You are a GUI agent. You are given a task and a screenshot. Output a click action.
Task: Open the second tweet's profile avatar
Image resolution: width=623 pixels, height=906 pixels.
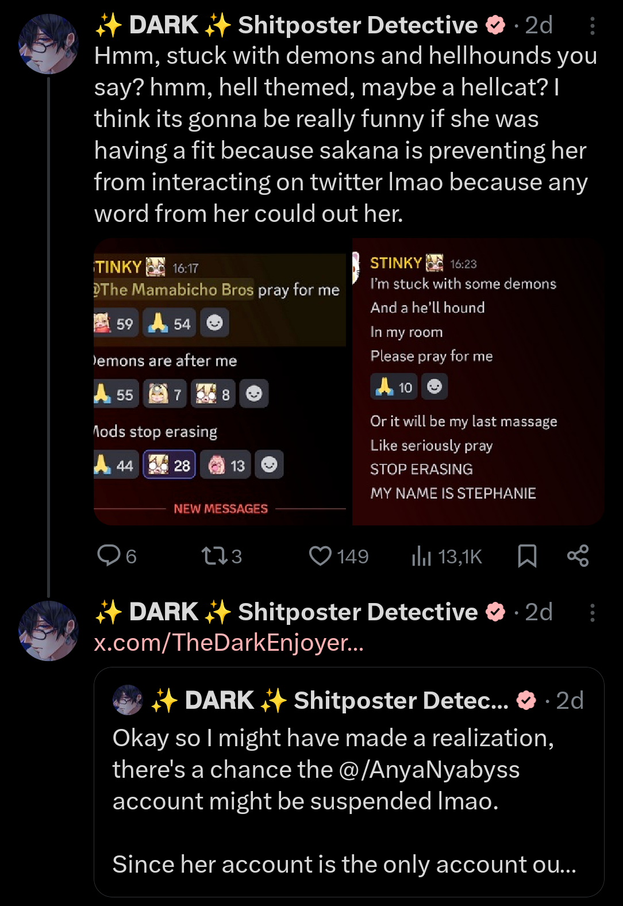click(48, 631)
